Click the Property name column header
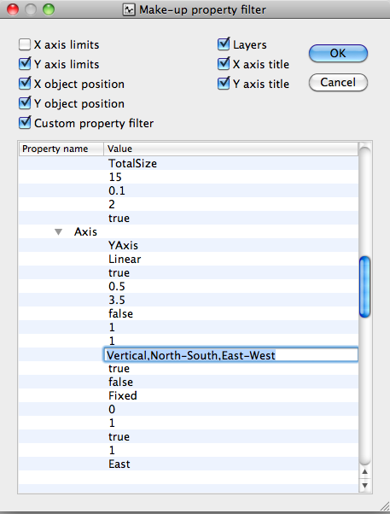390x514 pixels. pos(61,149)
